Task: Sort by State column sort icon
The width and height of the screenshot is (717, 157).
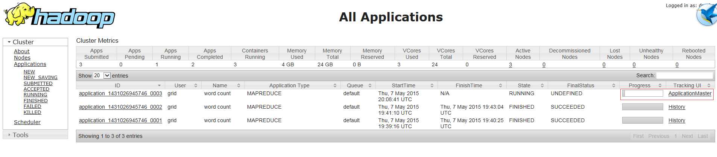Action: [542, 86]
